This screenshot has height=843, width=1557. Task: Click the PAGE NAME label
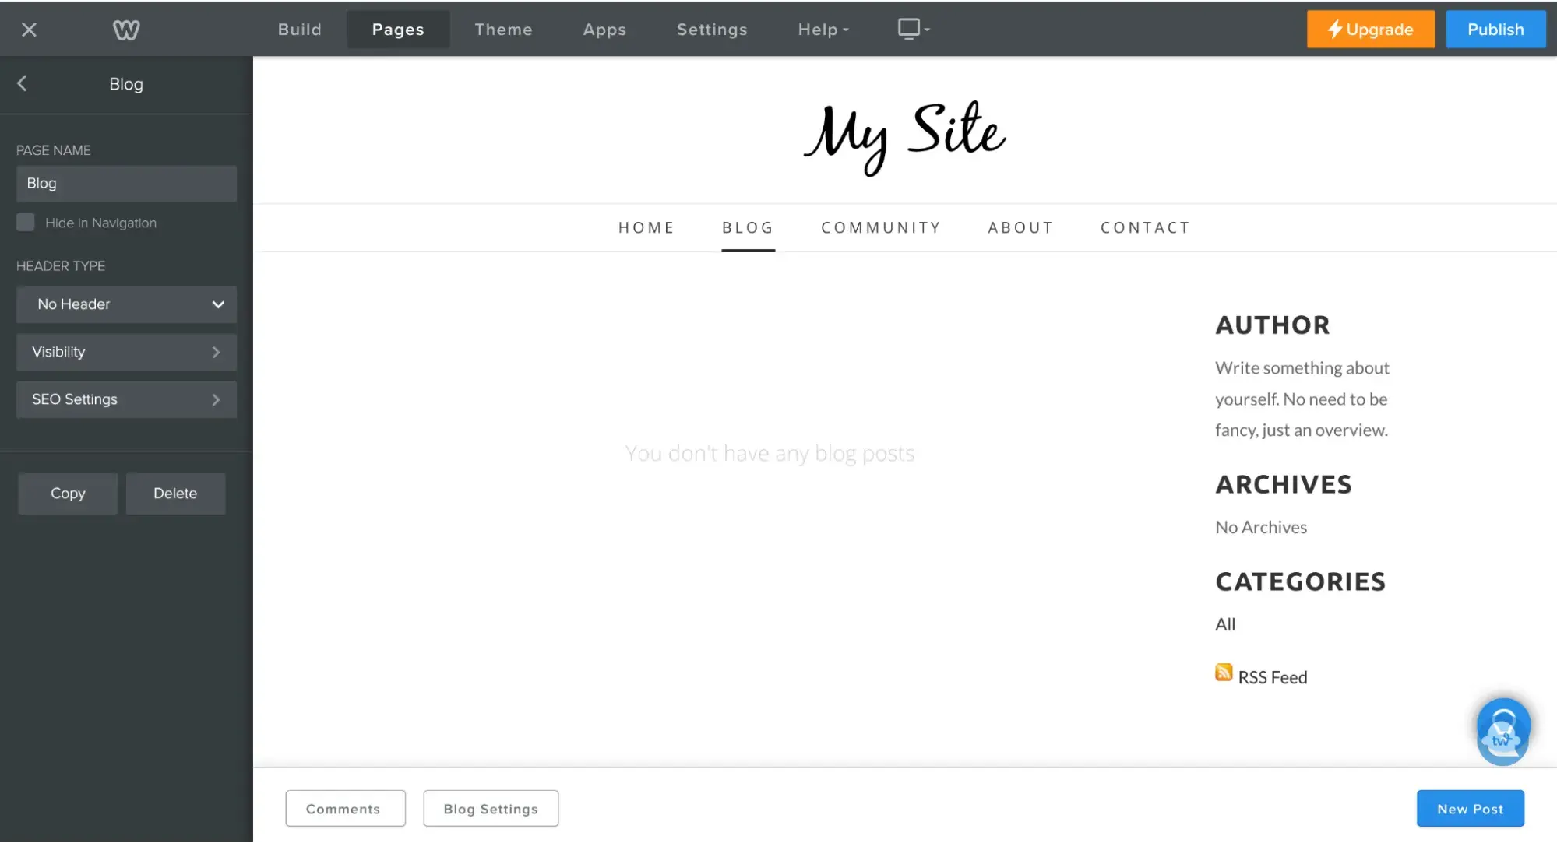[54, 150]
